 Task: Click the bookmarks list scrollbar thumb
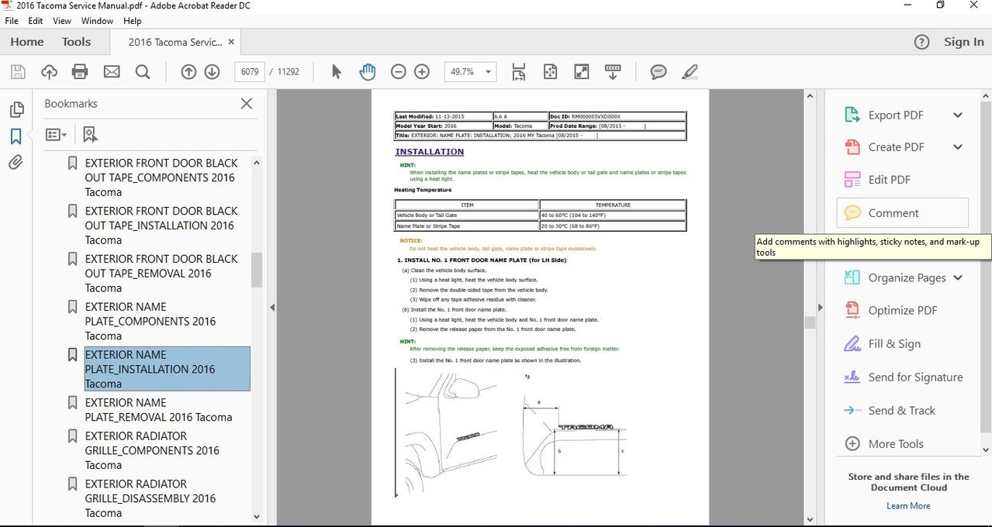(257, 270)
